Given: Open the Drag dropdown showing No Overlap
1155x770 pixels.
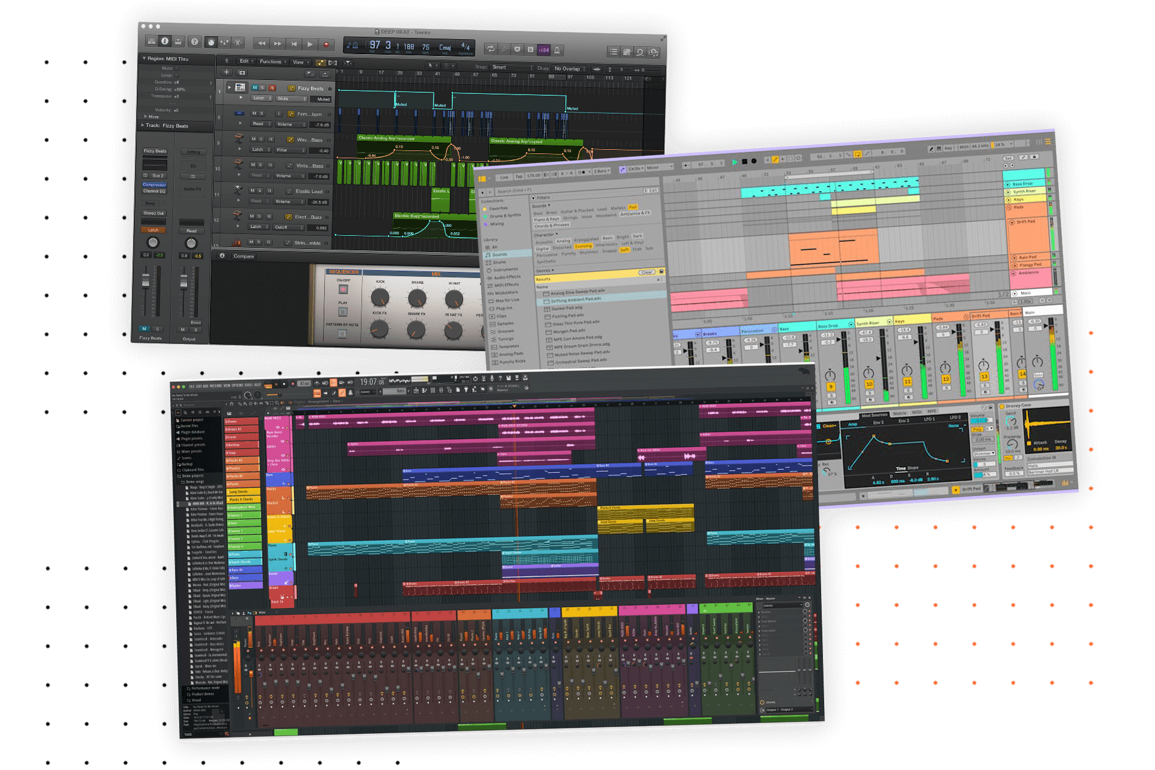Looking at the screenshot, I should point(569,68).
